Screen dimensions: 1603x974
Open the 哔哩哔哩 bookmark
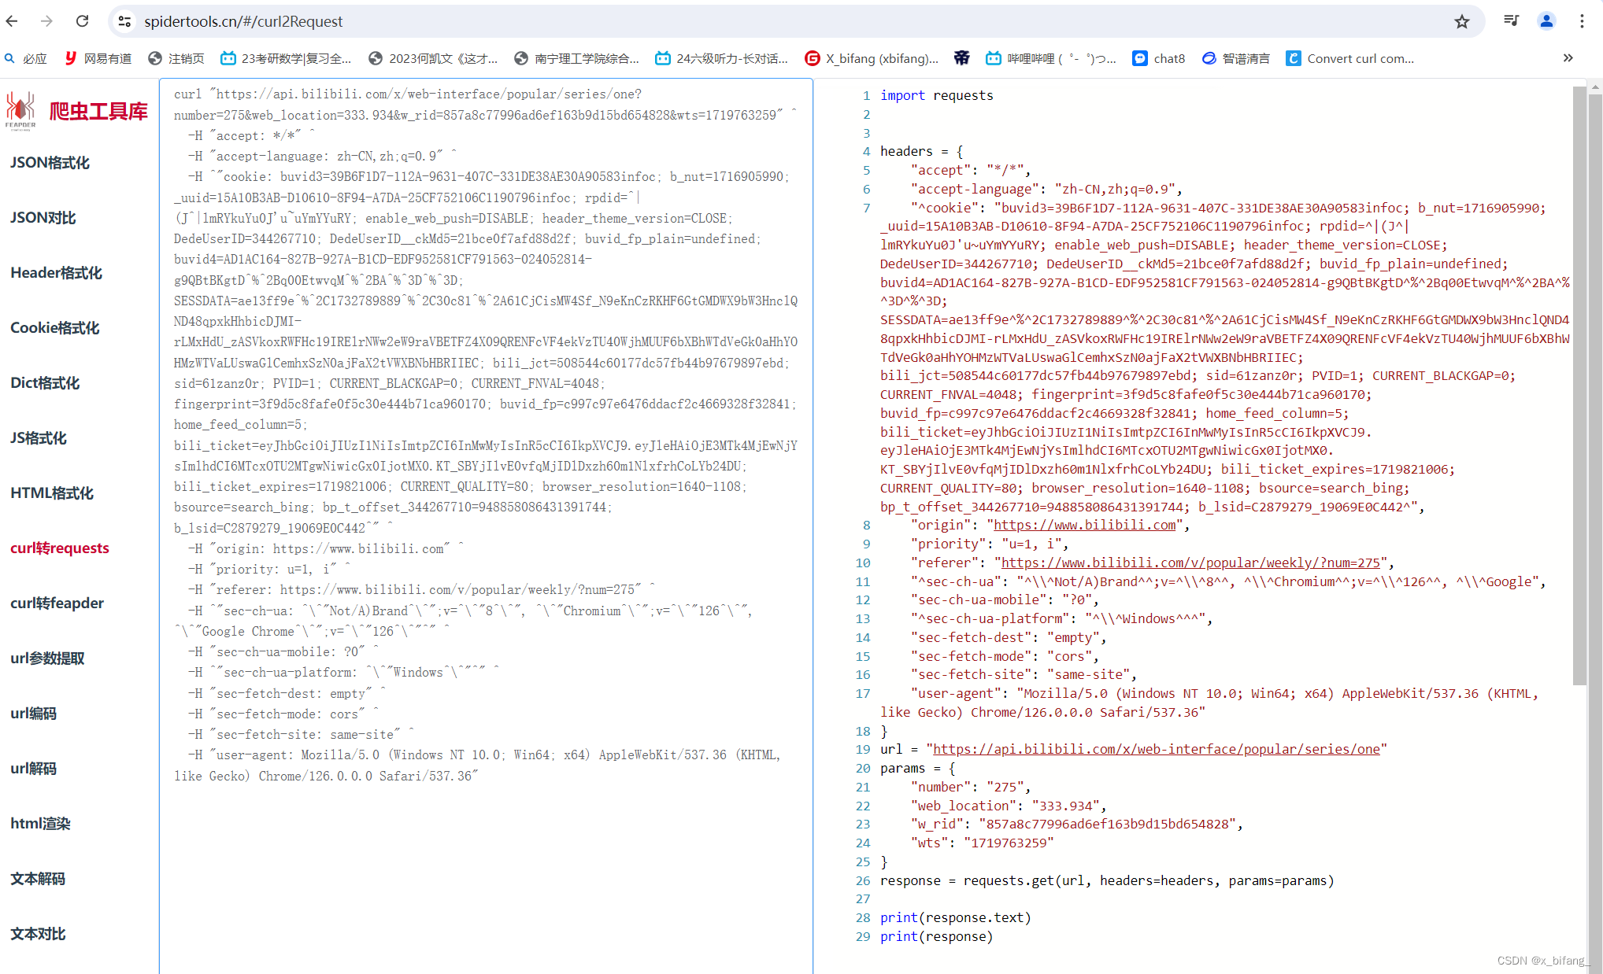pos(1051,58)
